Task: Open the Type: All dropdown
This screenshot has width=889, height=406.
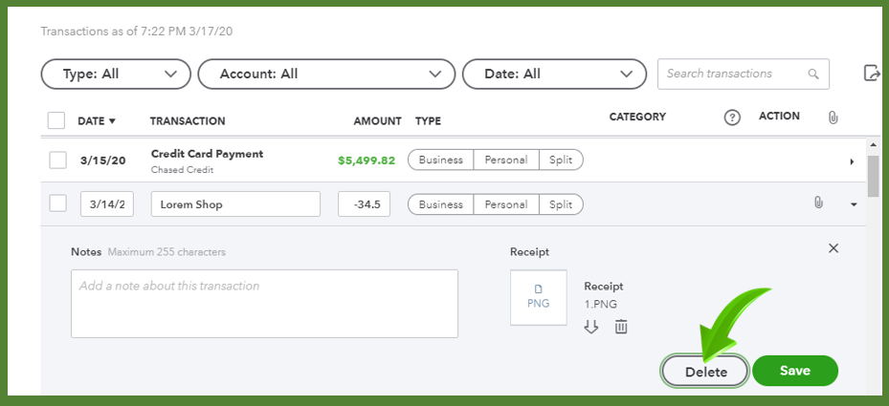Action: coord(116,75)
